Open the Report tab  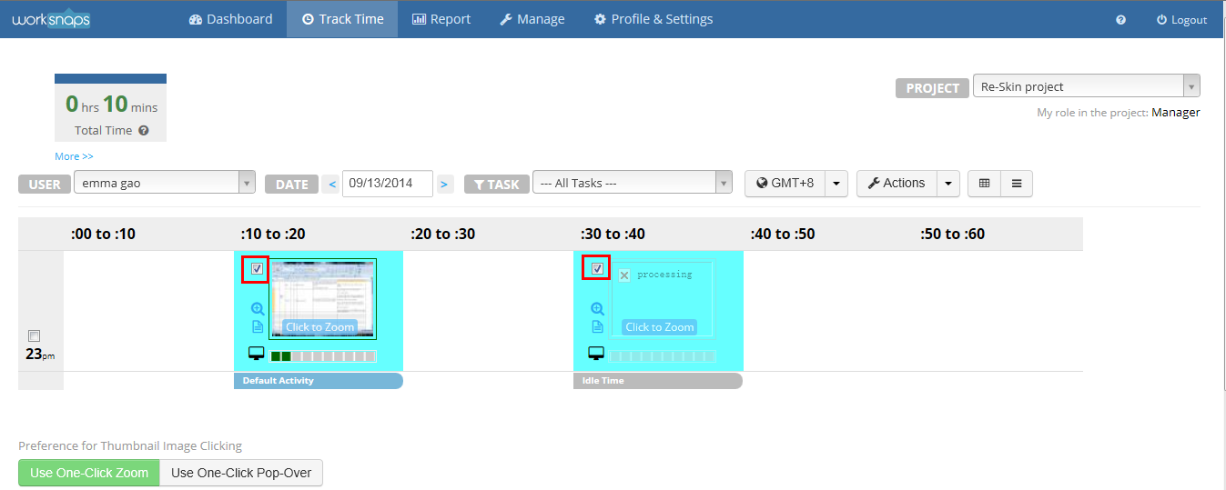click(441, 19)
